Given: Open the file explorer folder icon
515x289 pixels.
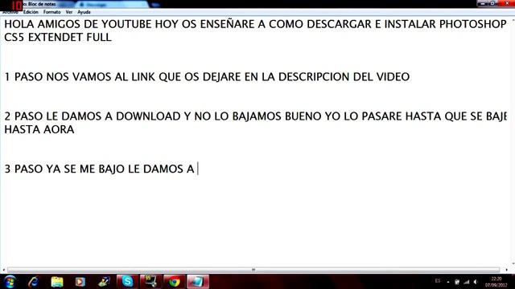Looking at the screenshot, I should (x=57, y=282).
